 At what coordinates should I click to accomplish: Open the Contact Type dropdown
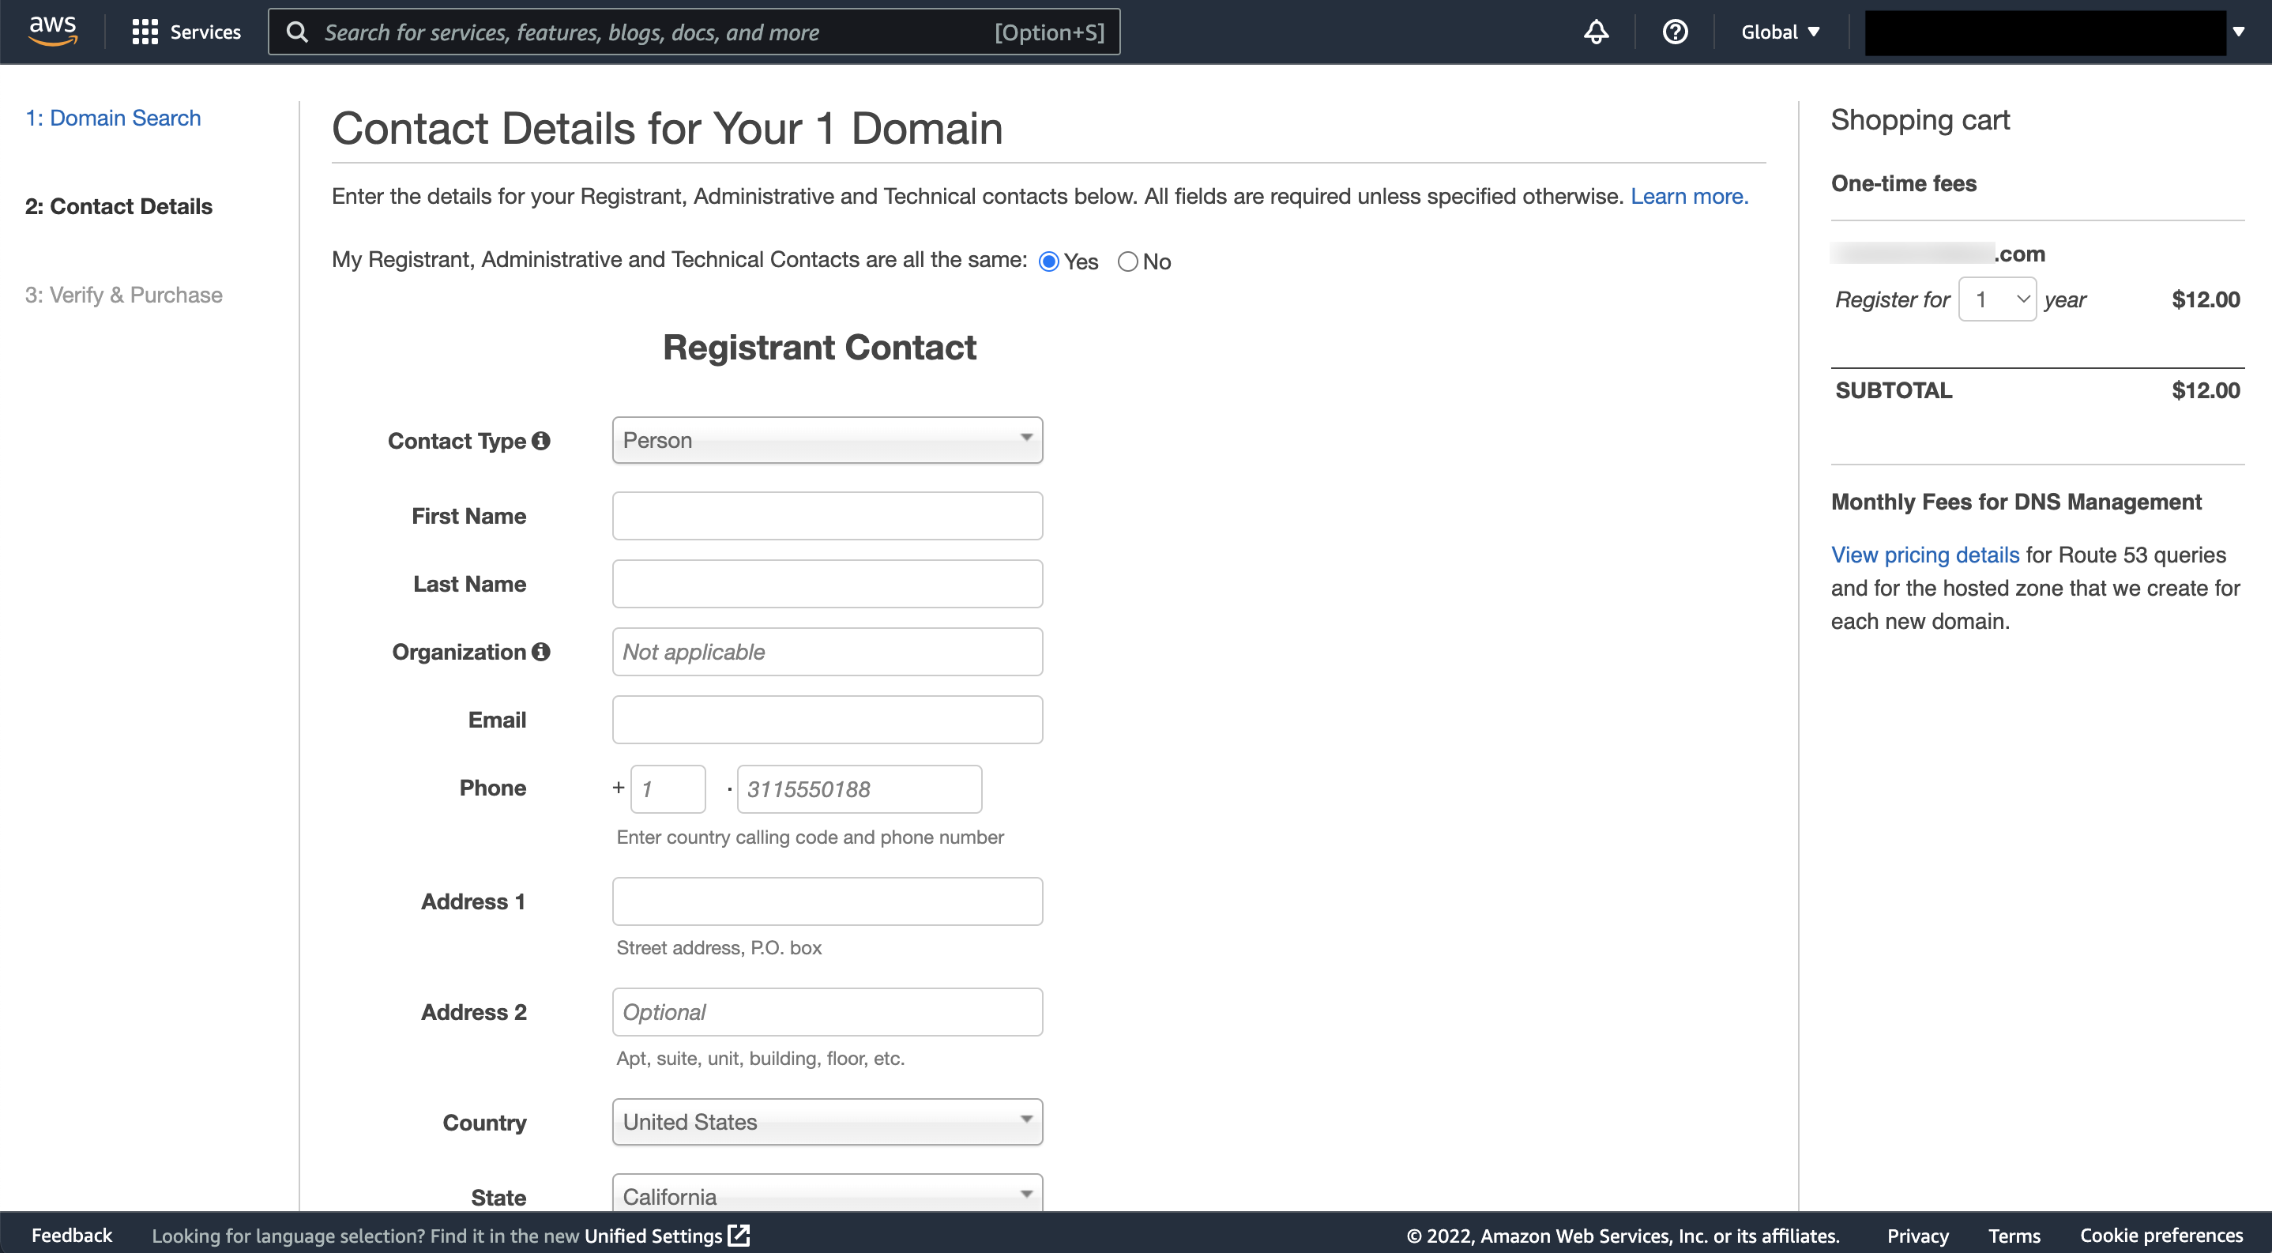point(826,440)
